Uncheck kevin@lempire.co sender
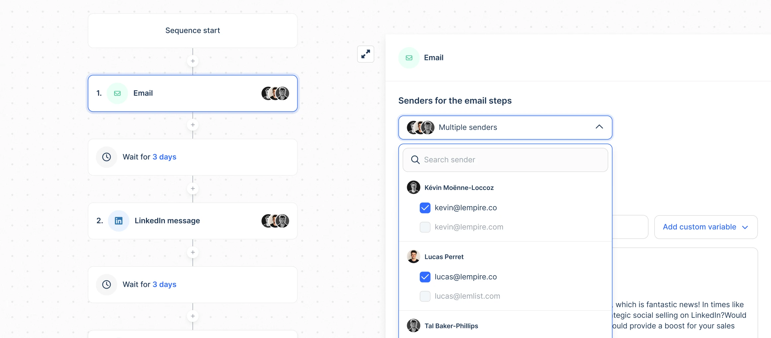The image size is (771, 338). 425,208
